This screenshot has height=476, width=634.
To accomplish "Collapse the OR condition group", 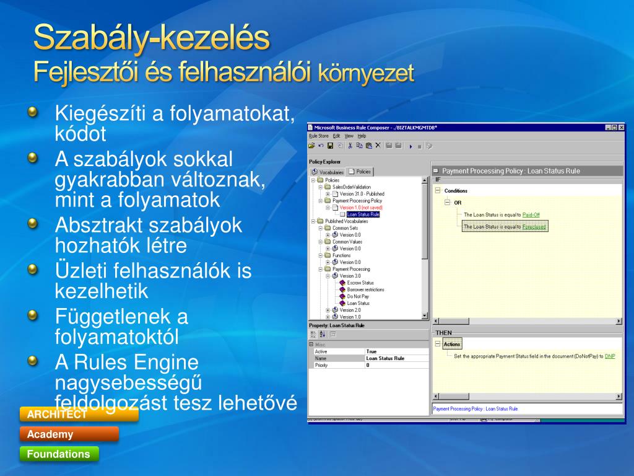I will pyautogui.click(x=447, y=203).
